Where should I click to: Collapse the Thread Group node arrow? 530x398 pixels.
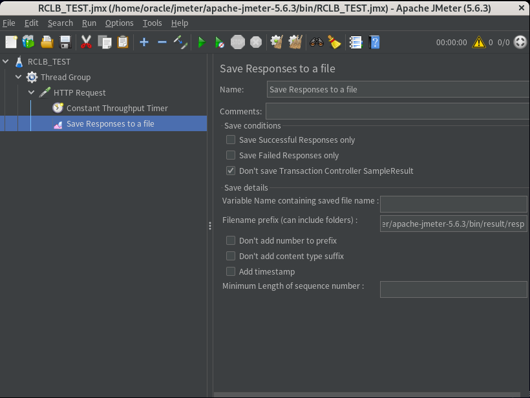point(19,77)
